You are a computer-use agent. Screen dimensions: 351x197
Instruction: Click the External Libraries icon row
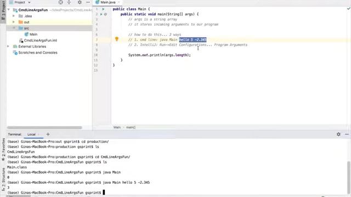pyautogui.click(x=15, y=47)
